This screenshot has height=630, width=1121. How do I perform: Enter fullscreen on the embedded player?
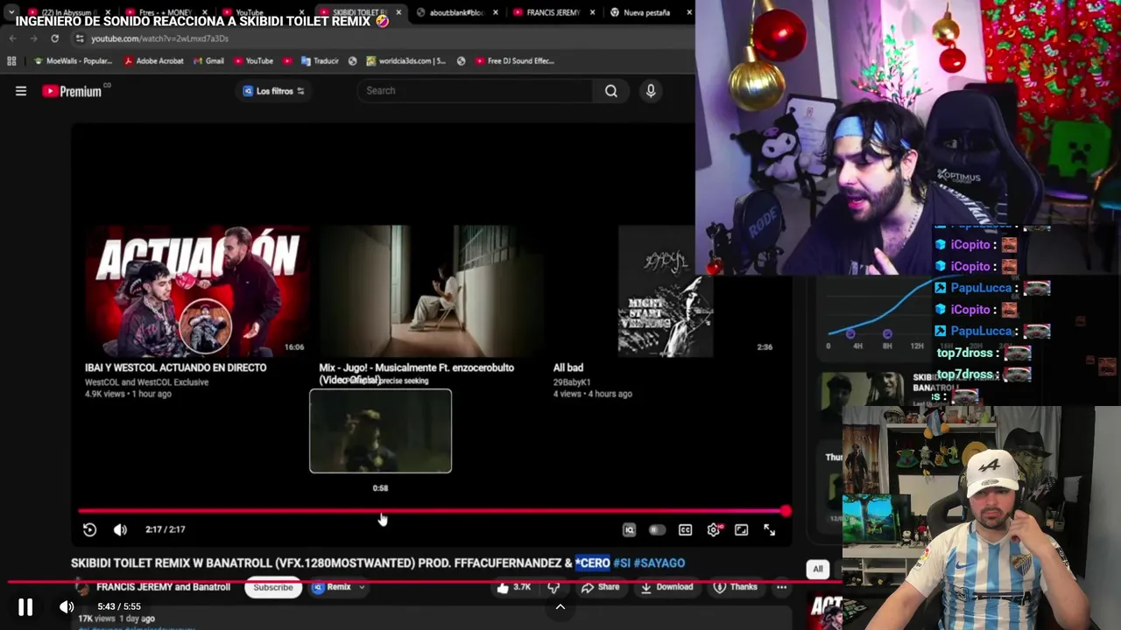click(x=770, y=530)
